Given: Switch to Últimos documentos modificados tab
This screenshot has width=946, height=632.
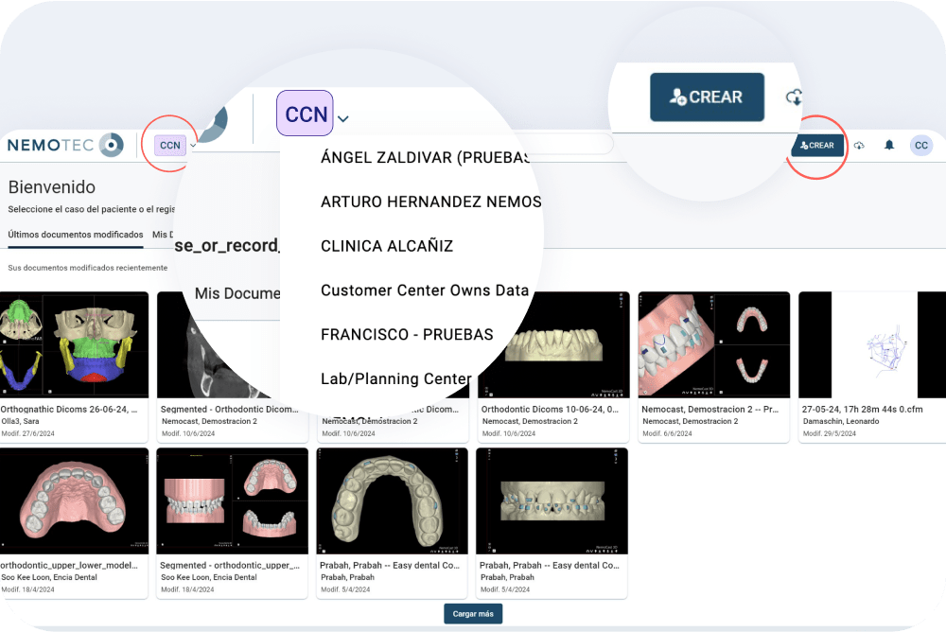Looking at the screenshot, I should click(x=76, y=235).
